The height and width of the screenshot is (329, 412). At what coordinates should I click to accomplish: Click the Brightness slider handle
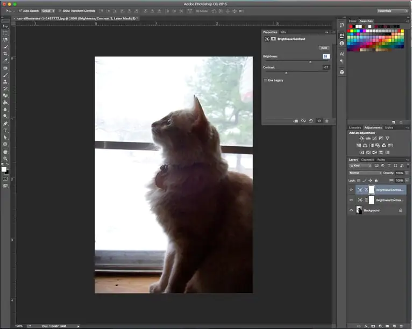click(310, 62)
